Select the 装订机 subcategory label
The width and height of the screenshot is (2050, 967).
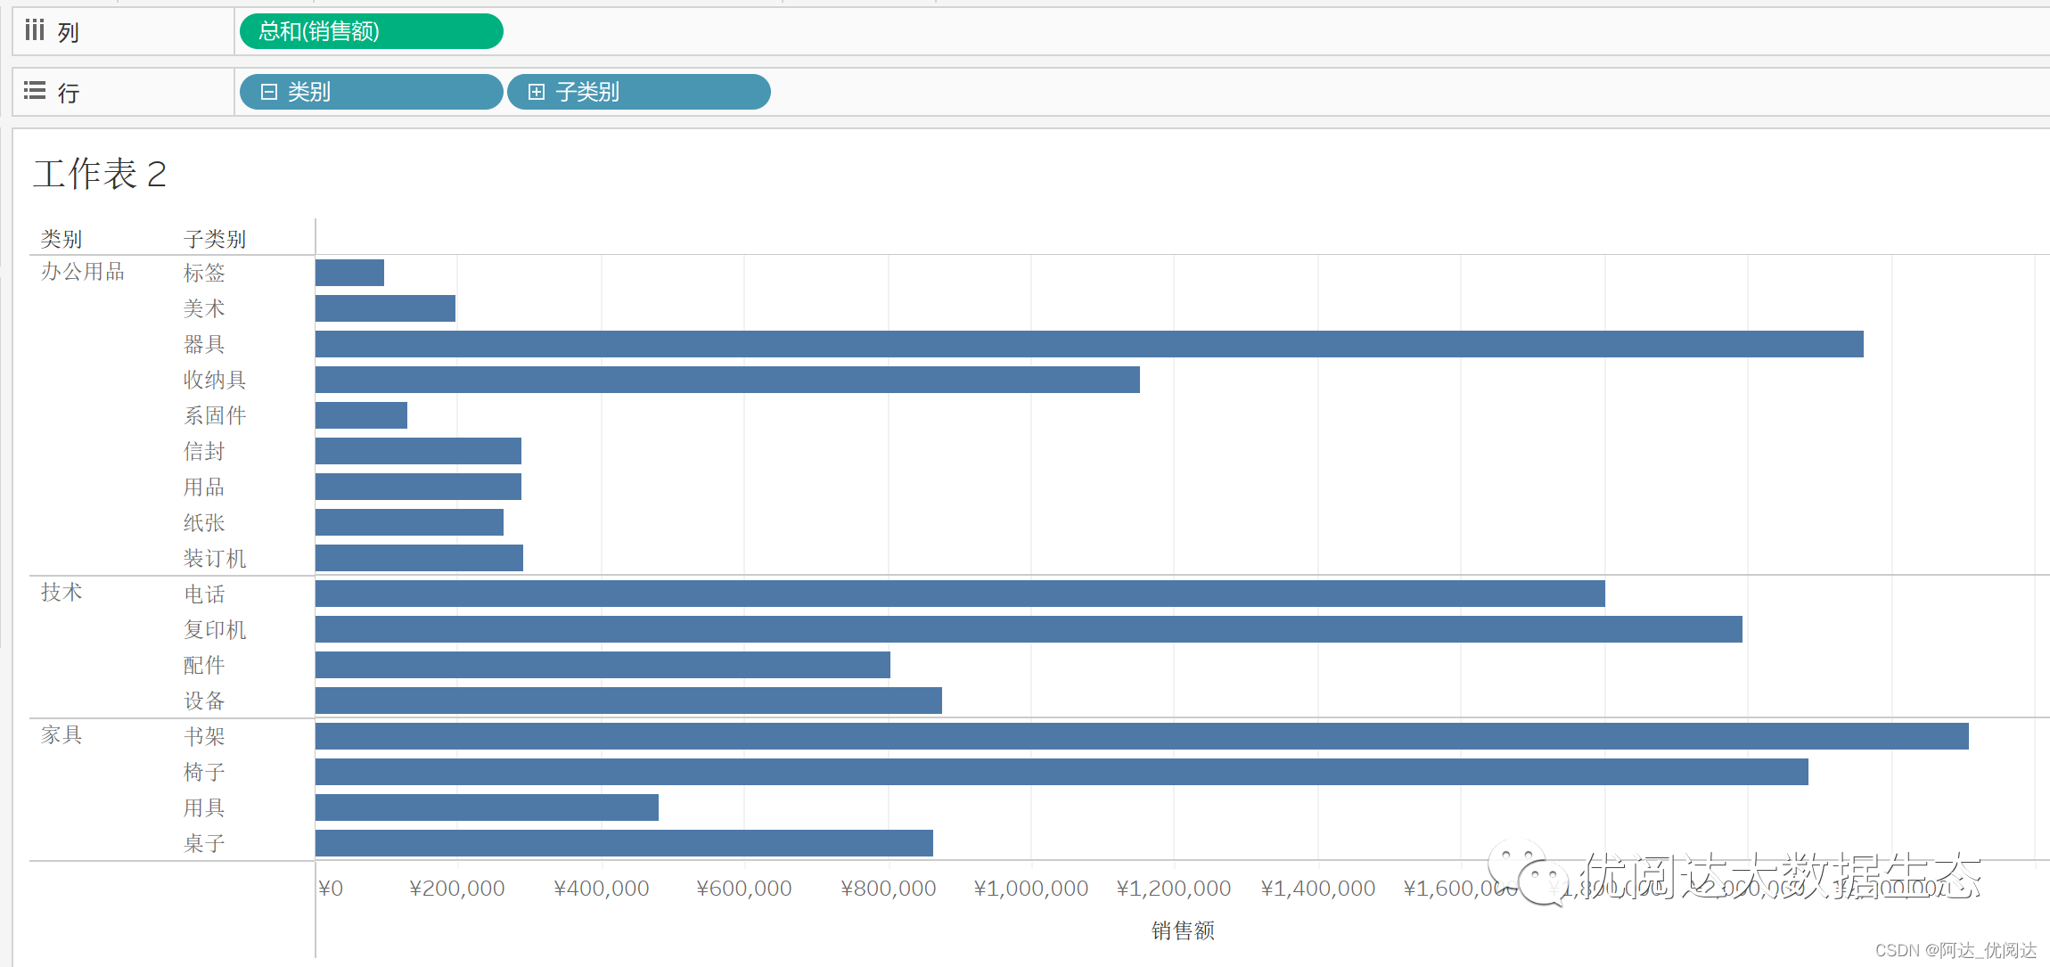coord(215,558)
